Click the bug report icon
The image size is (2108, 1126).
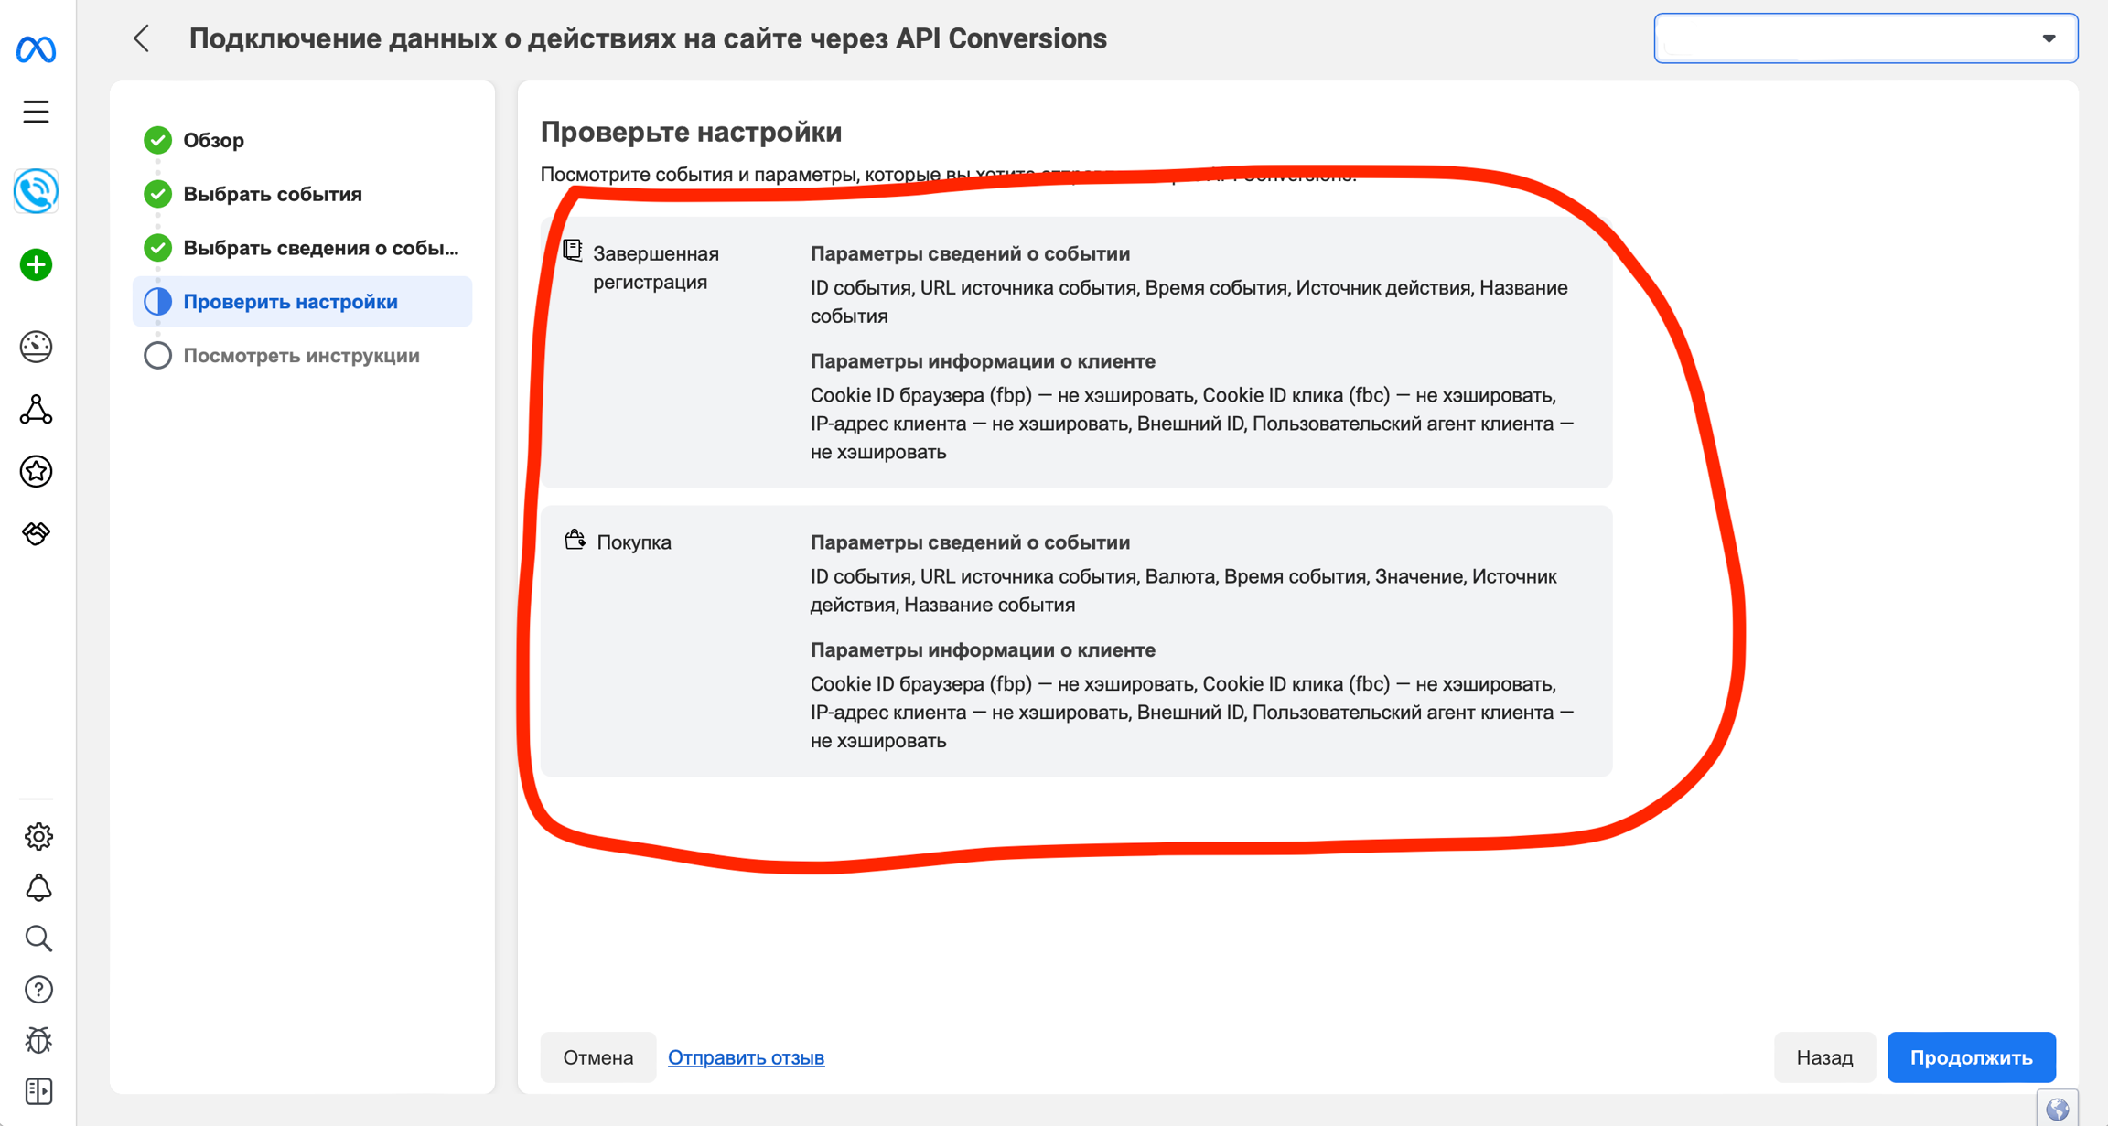[x=38, y=1040]
